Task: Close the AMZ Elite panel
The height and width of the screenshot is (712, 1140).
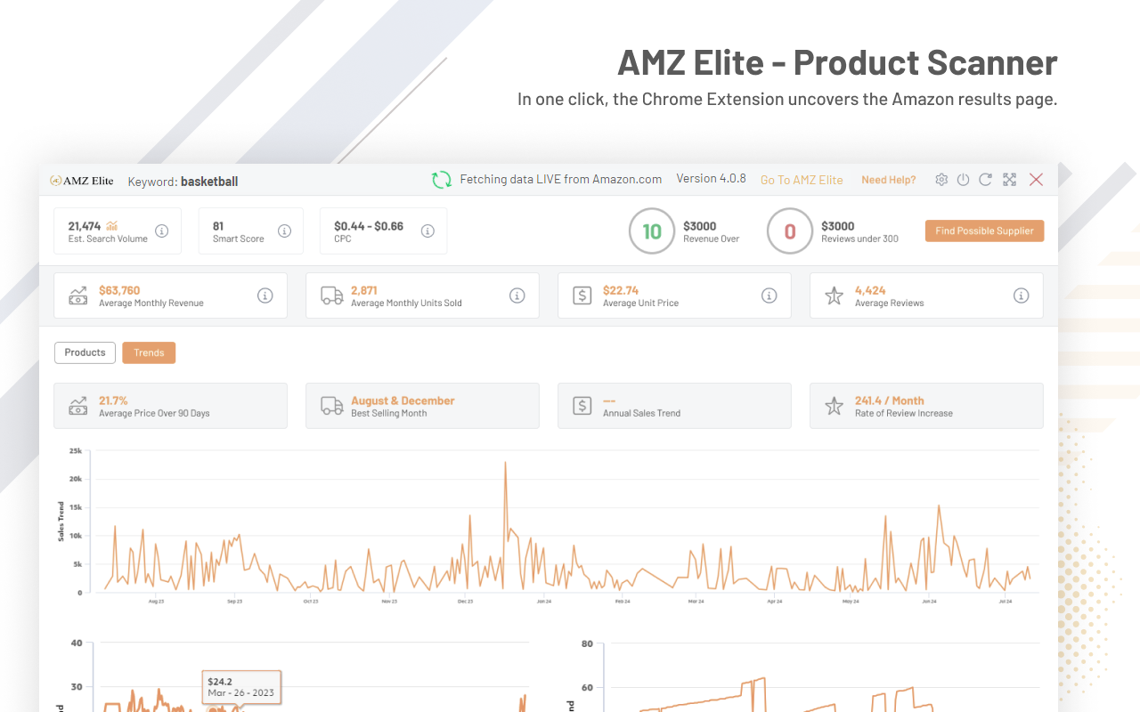Action: 1036,180
